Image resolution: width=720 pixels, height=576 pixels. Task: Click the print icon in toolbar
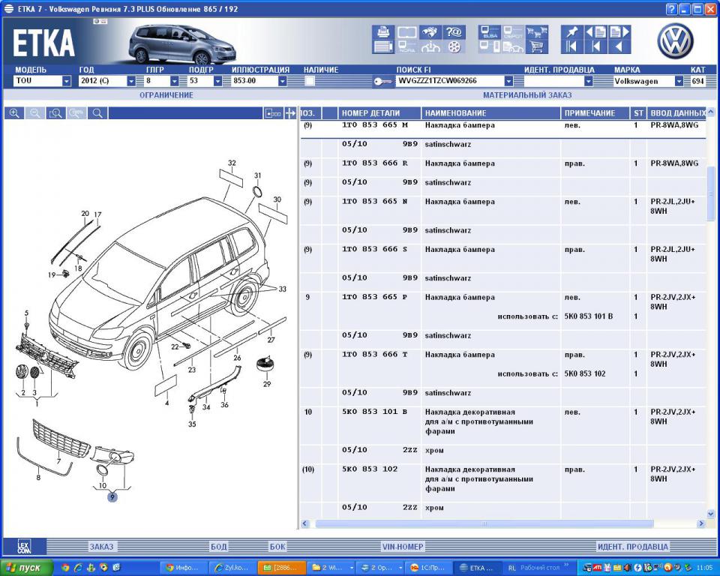point(383,32)
